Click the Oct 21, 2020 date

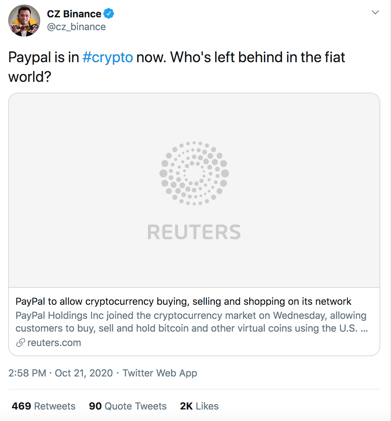[84, 373]
